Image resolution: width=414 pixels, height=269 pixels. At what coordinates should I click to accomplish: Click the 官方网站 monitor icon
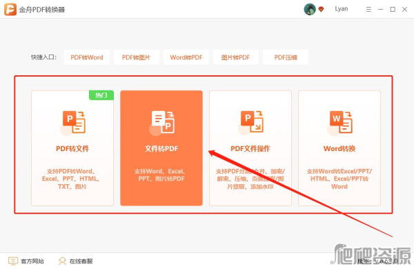(x=13, y=261)
